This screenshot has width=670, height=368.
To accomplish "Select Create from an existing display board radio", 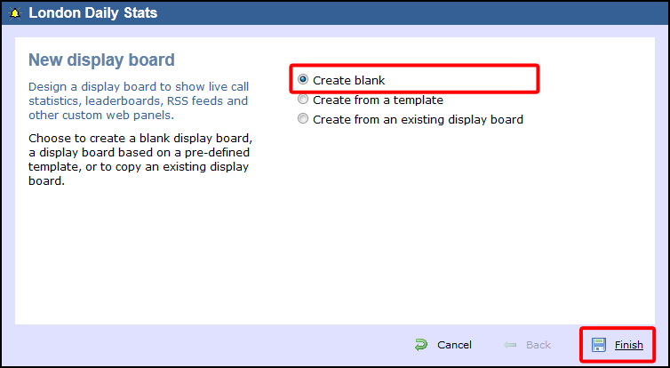I will coord(304,119).
